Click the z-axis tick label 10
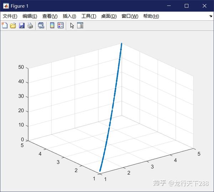This screenshot has width=214, height=192. [21, 125]
